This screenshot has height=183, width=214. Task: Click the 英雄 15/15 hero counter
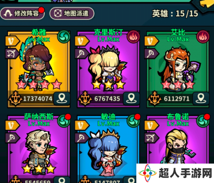[x=175, y=14]
